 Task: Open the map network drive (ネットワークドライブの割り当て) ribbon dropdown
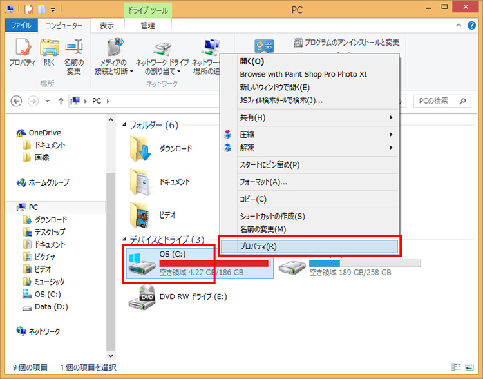pyautogui.click(x=162, y=57)
